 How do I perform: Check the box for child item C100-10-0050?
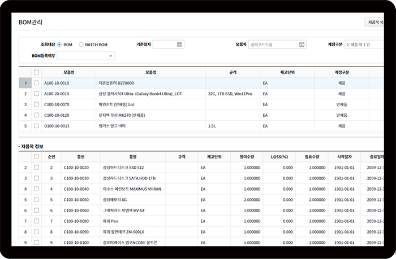[x=36, y=200]
